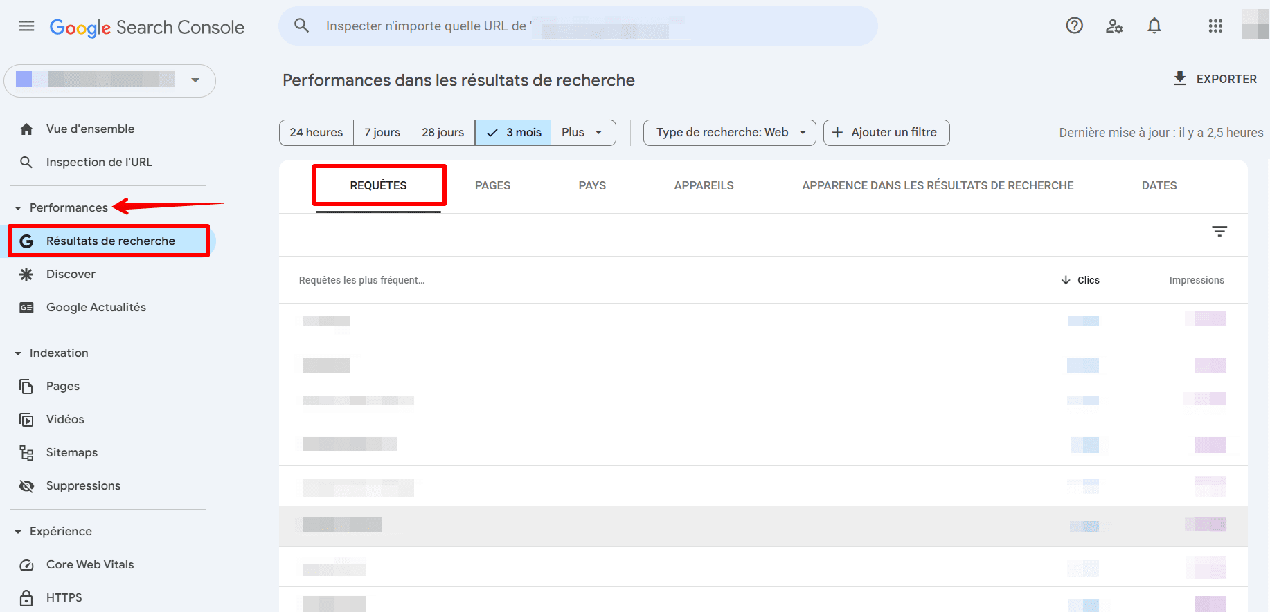Screen dimensions: 1270x612
Task: Switch to the REQUÊTES tab
Action: tap(378, 185)
